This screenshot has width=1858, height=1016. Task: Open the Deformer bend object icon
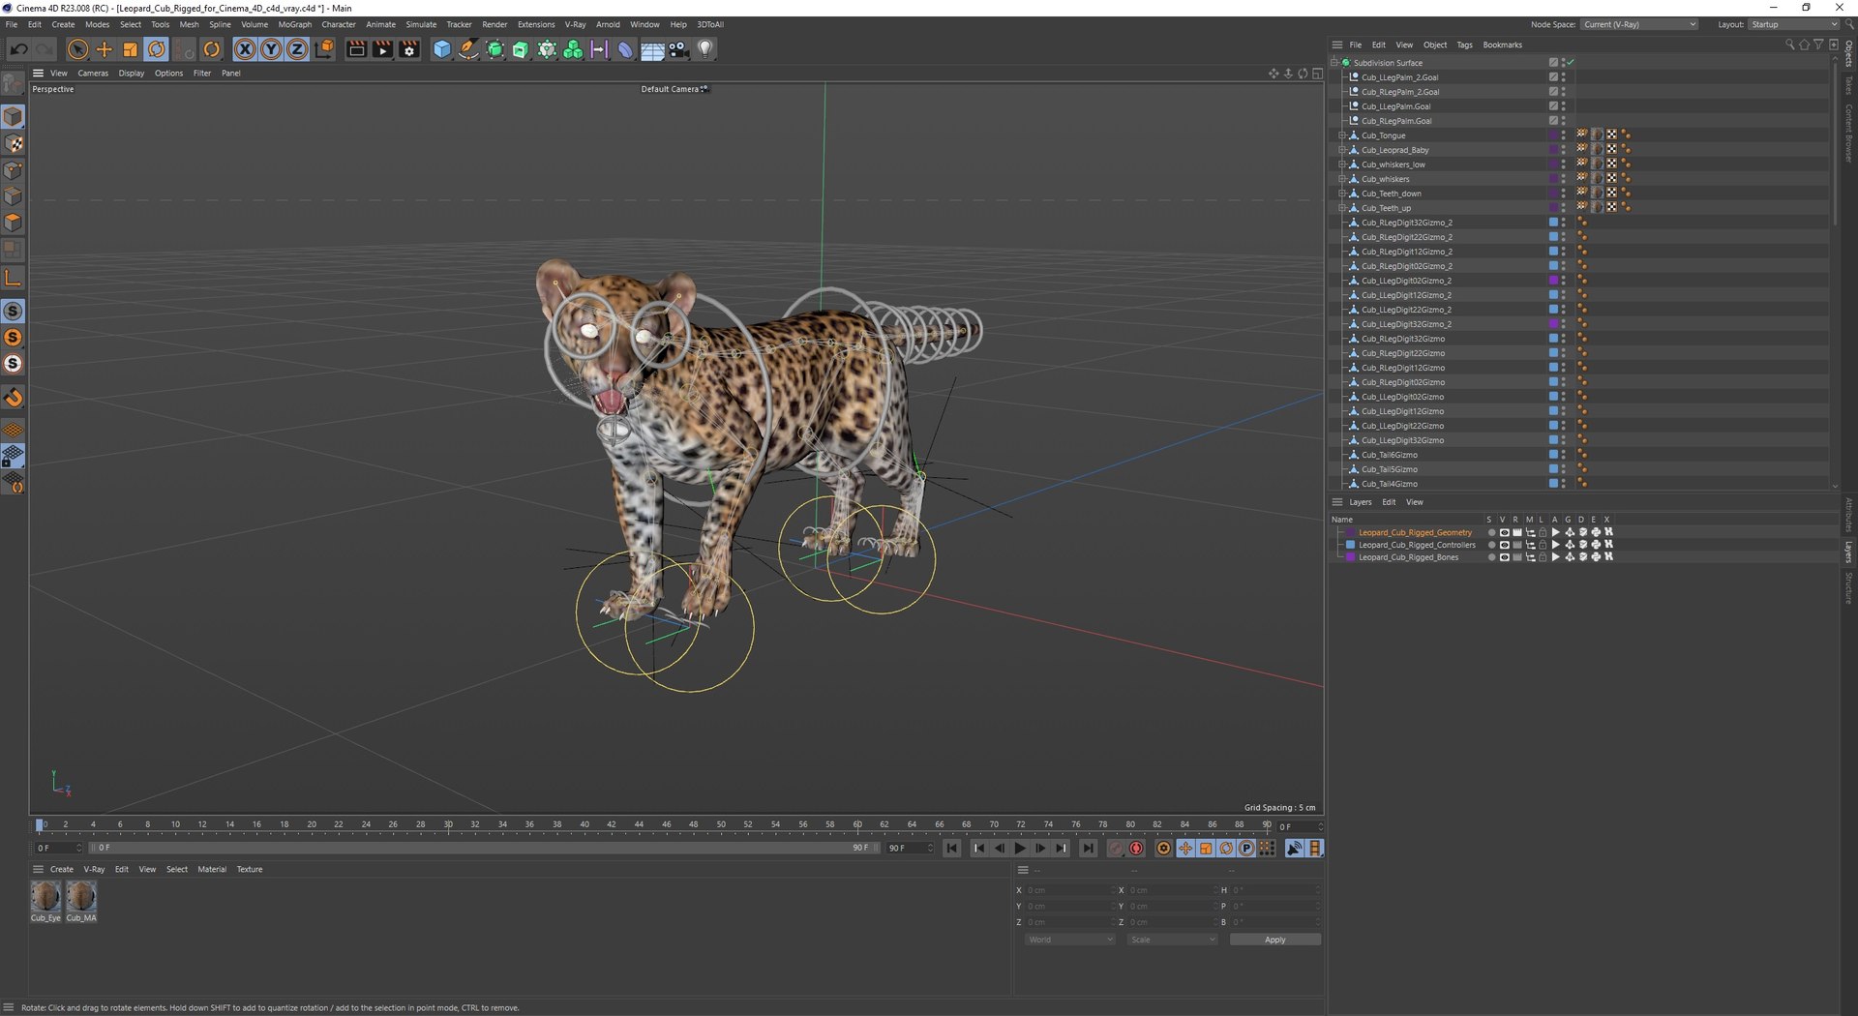pos(625,49)
